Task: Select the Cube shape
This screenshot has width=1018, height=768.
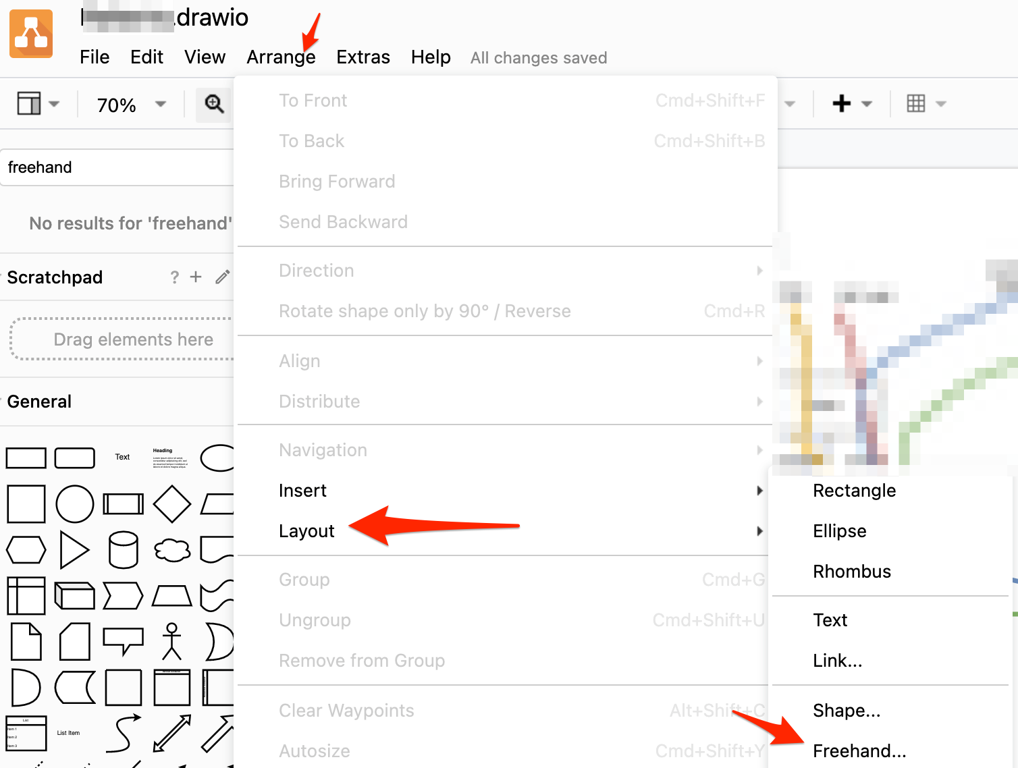Action: click(75, 596)
